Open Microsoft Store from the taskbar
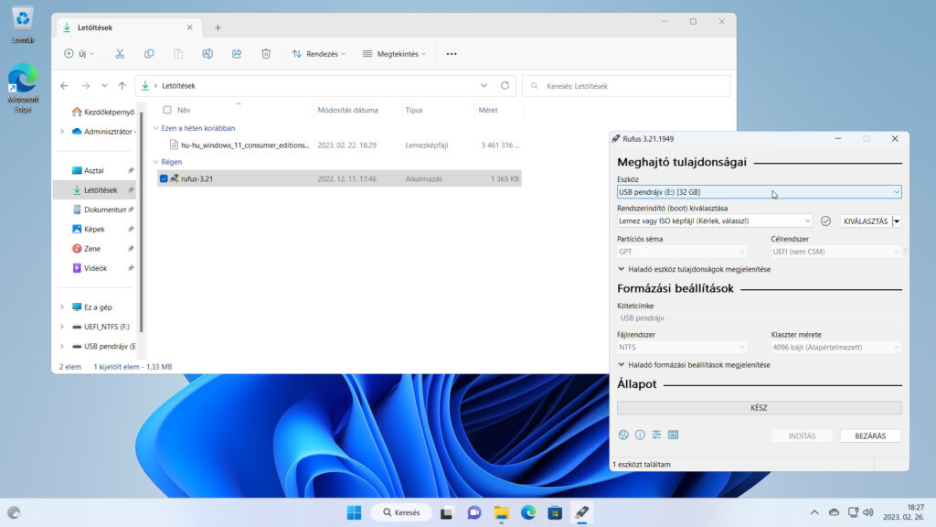Screen dimensions: 936x527 [555, 512]
